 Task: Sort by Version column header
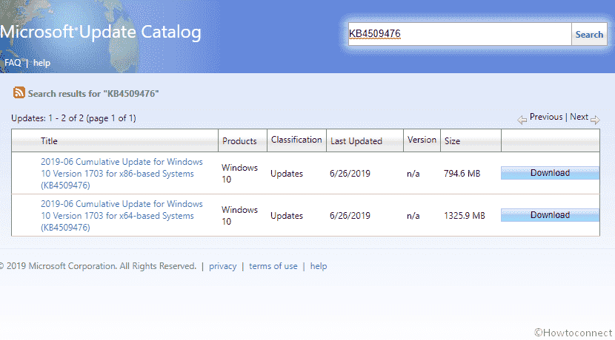pos(422,140)
